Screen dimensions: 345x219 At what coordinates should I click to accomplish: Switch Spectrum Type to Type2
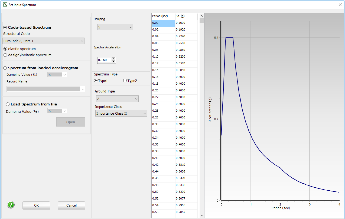point(125,81)
